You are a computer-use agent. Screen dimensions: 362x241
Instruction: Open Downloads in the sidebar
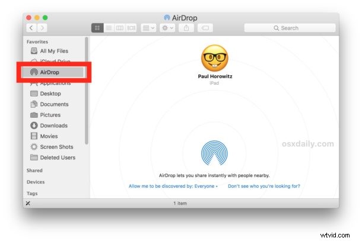(54, 126)
